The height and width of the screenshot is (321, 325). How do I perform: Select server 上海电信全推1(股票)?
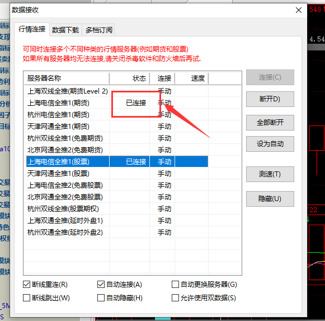click(x=58, y=162)
